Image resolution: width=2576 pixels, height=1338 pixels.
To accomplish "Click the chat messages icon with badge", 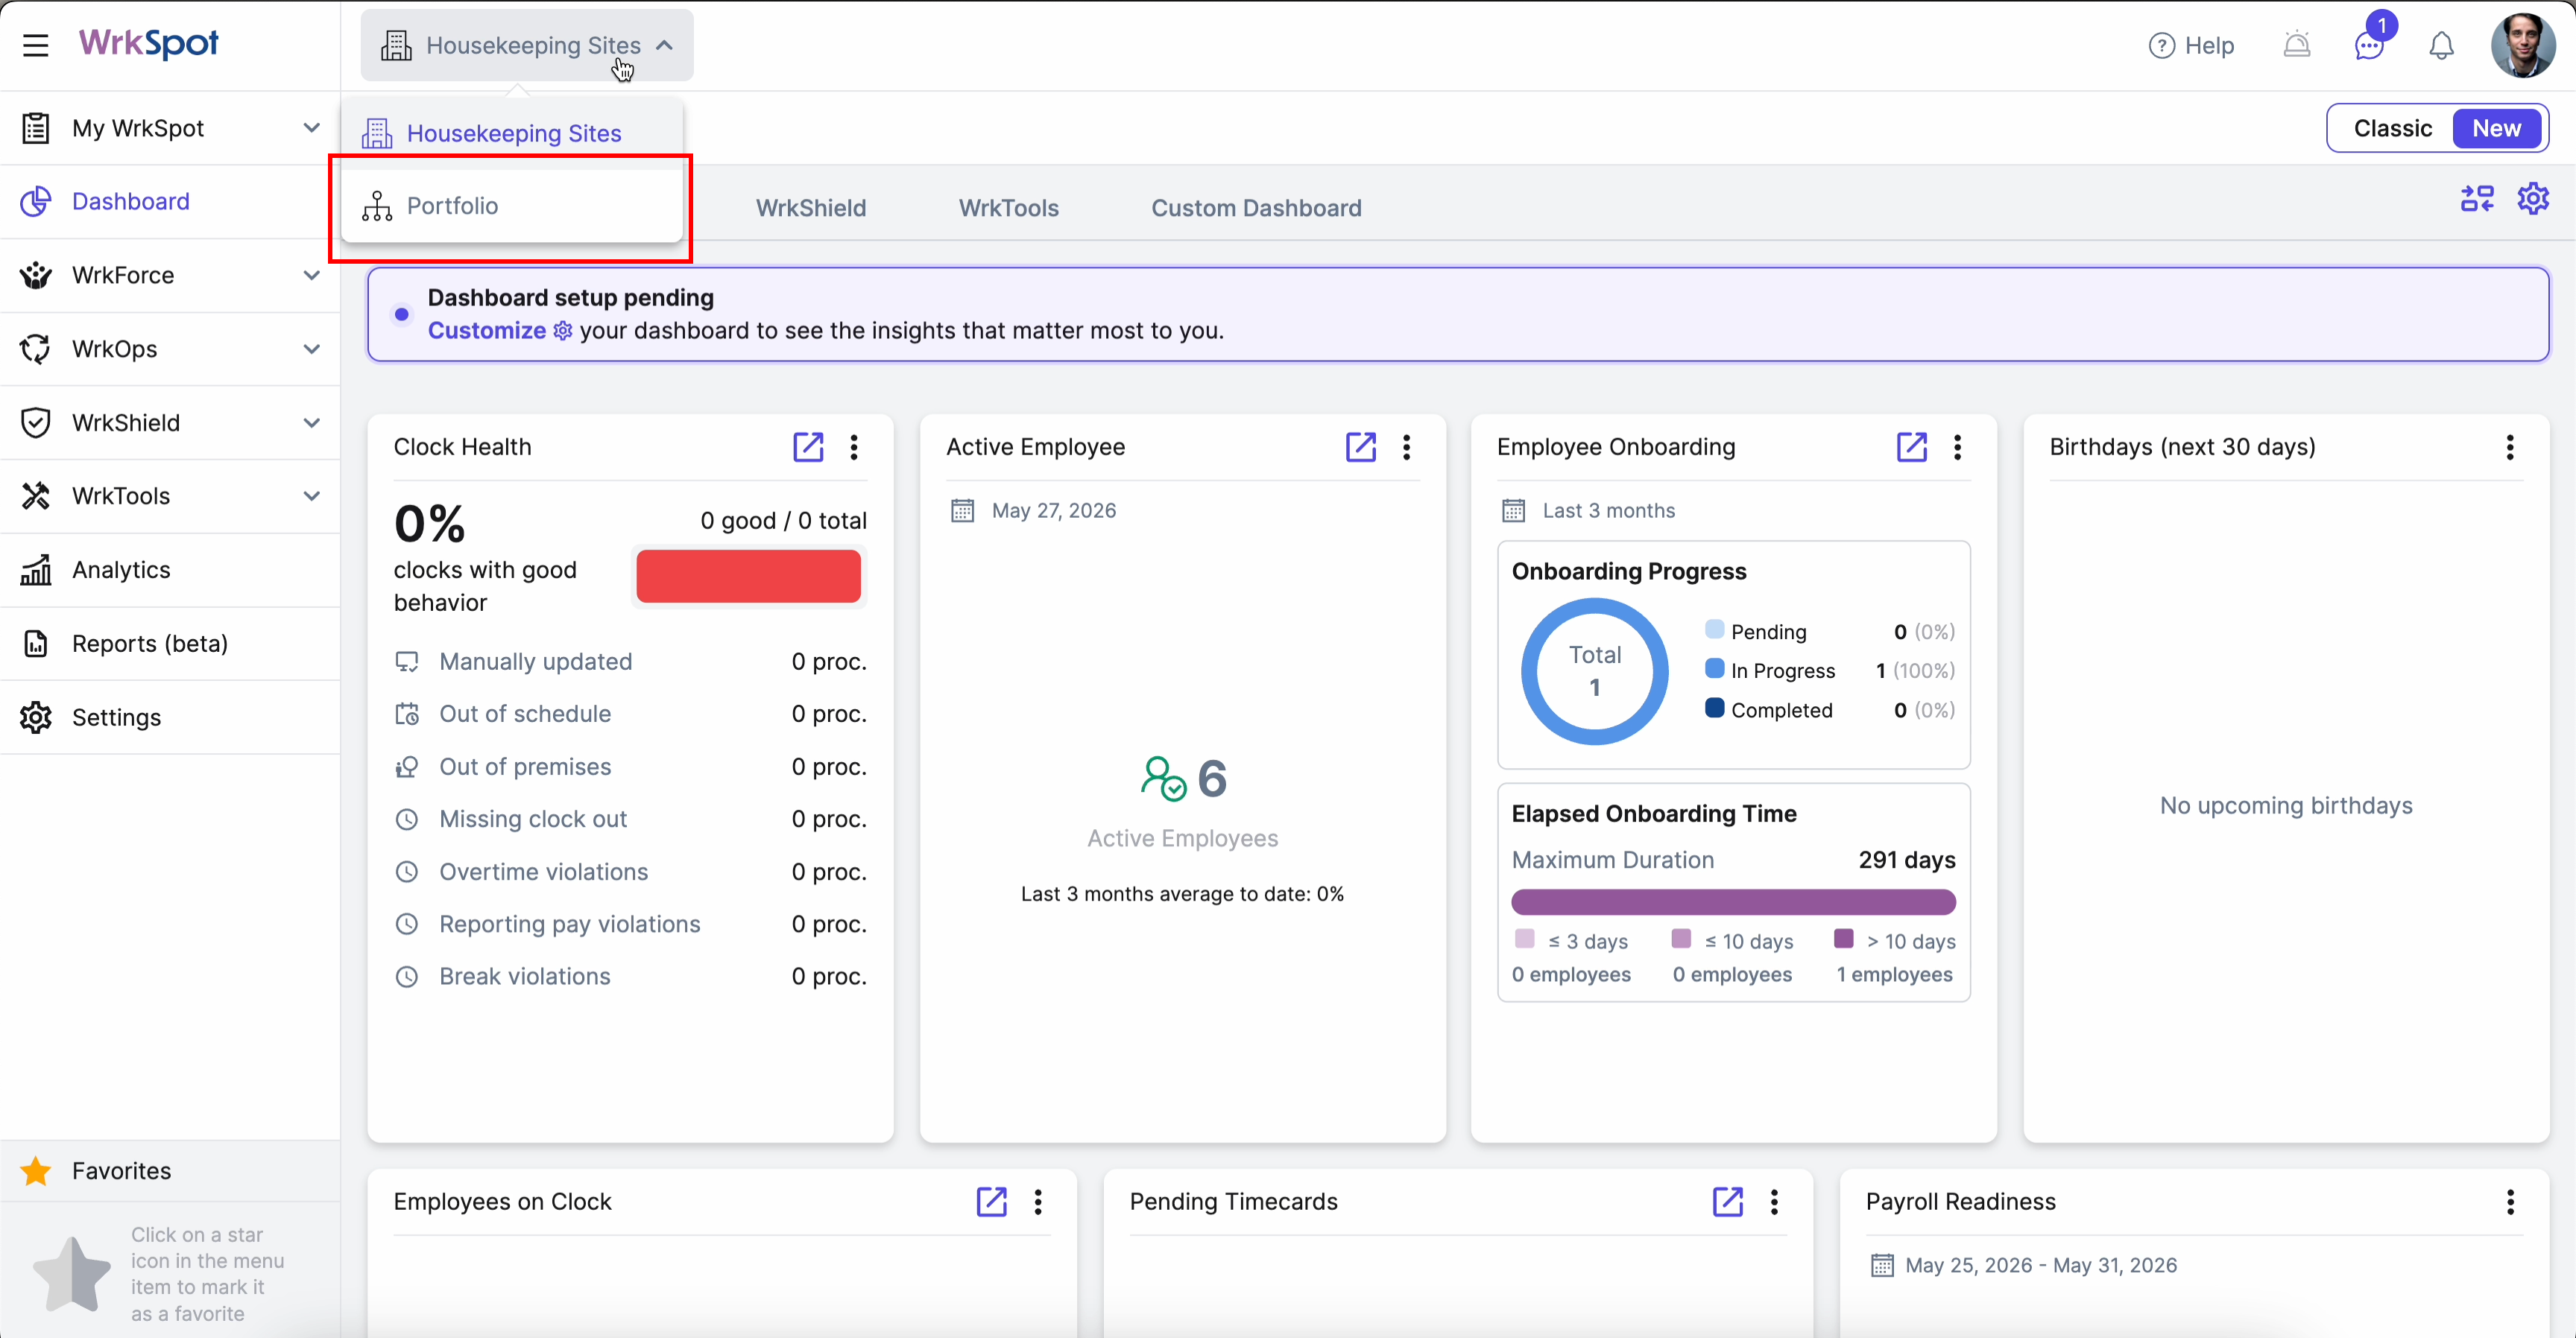I will point(2369,45).
